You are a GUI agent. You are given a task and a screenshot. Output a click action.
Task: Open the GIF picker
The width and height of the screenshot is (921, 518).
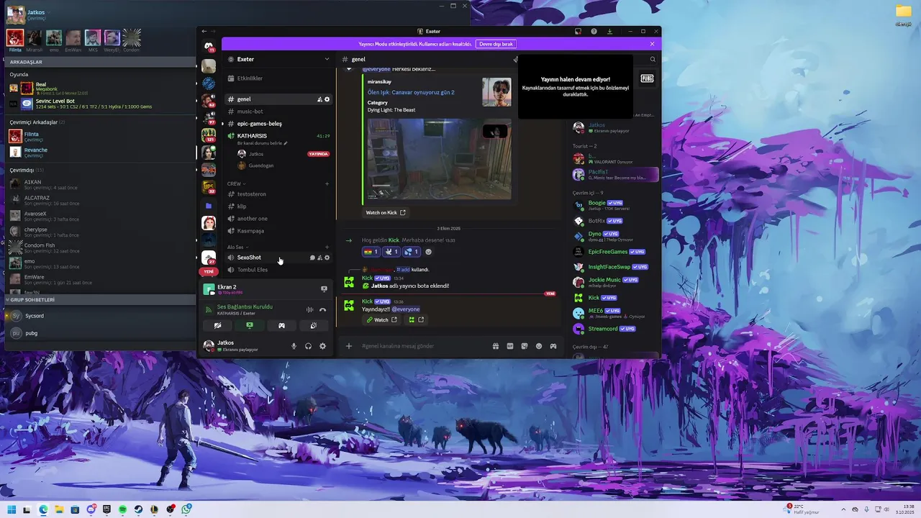pyautogui.click(x=510, y=346)
